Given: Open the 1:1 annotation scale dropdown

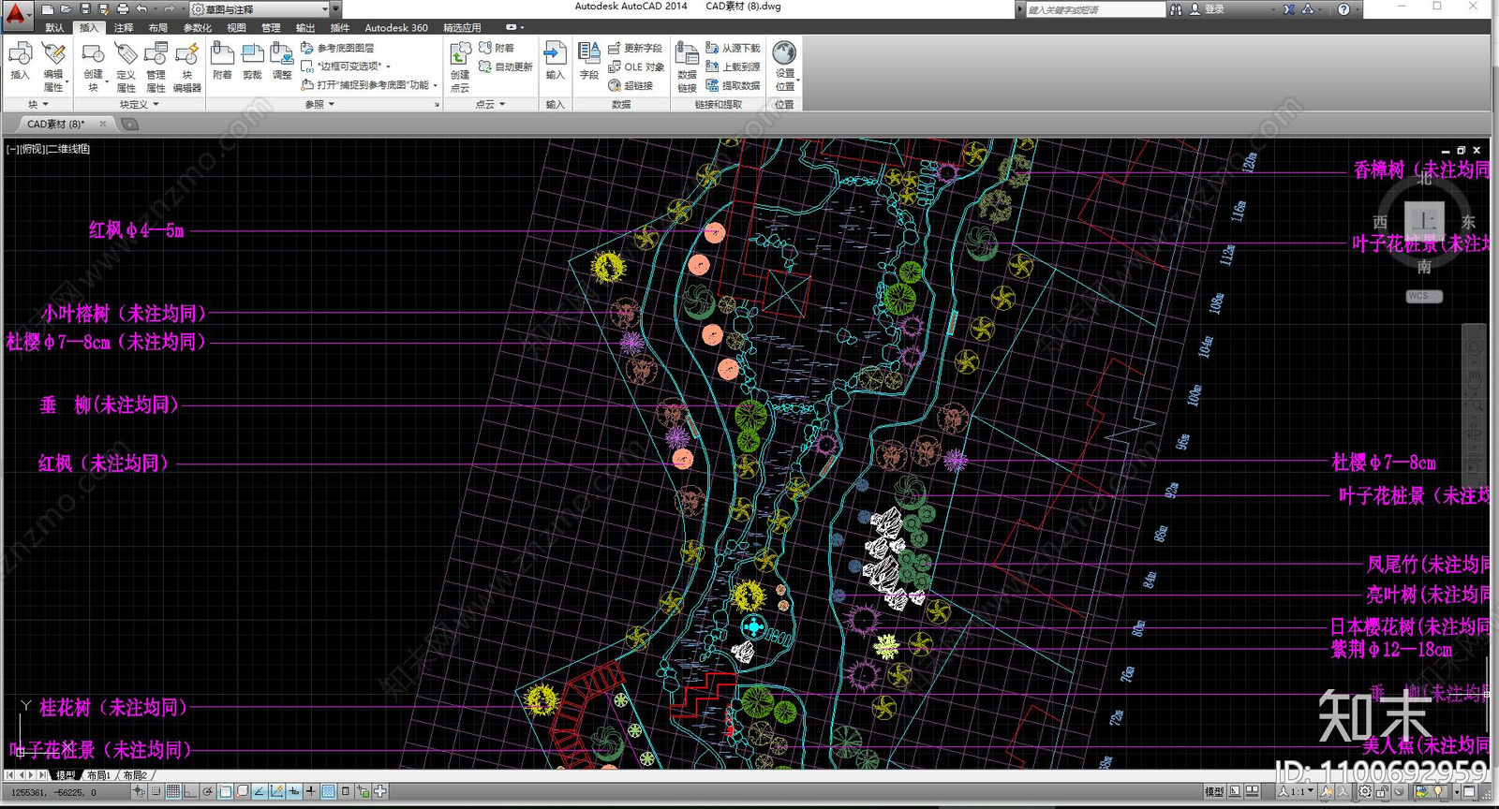Looking at the screenshot, I should [x=1298, y=792].
